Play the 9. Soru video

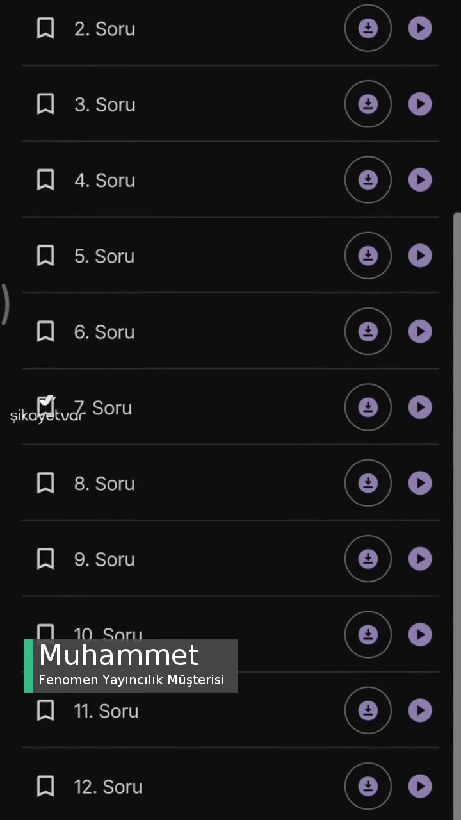(420, 559)
